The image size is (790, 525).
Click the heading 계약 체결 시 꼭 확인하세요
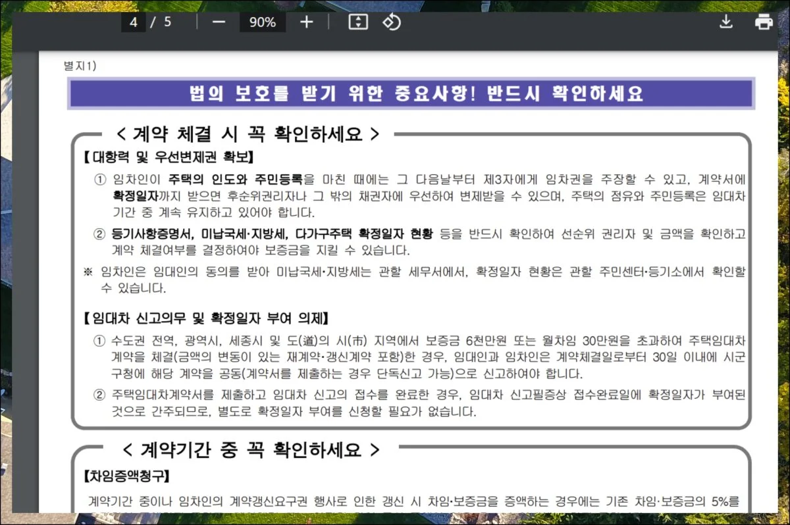point(247,134)
